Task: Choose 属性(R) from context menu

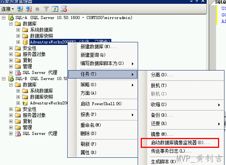Action: pos(102,152)
